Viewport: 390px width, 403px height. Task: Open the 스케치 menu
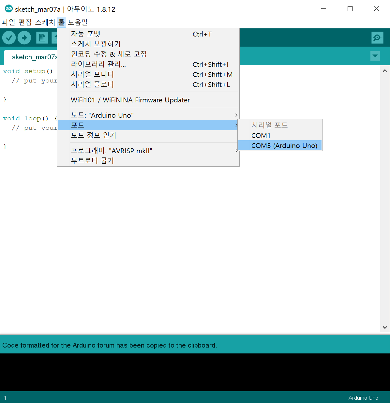45,22
